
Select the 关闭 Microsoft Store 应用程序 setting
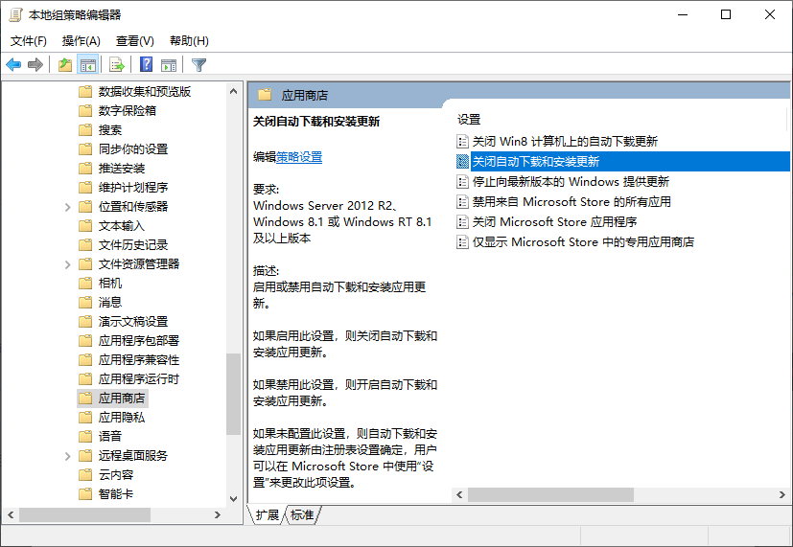pos(554,221)
